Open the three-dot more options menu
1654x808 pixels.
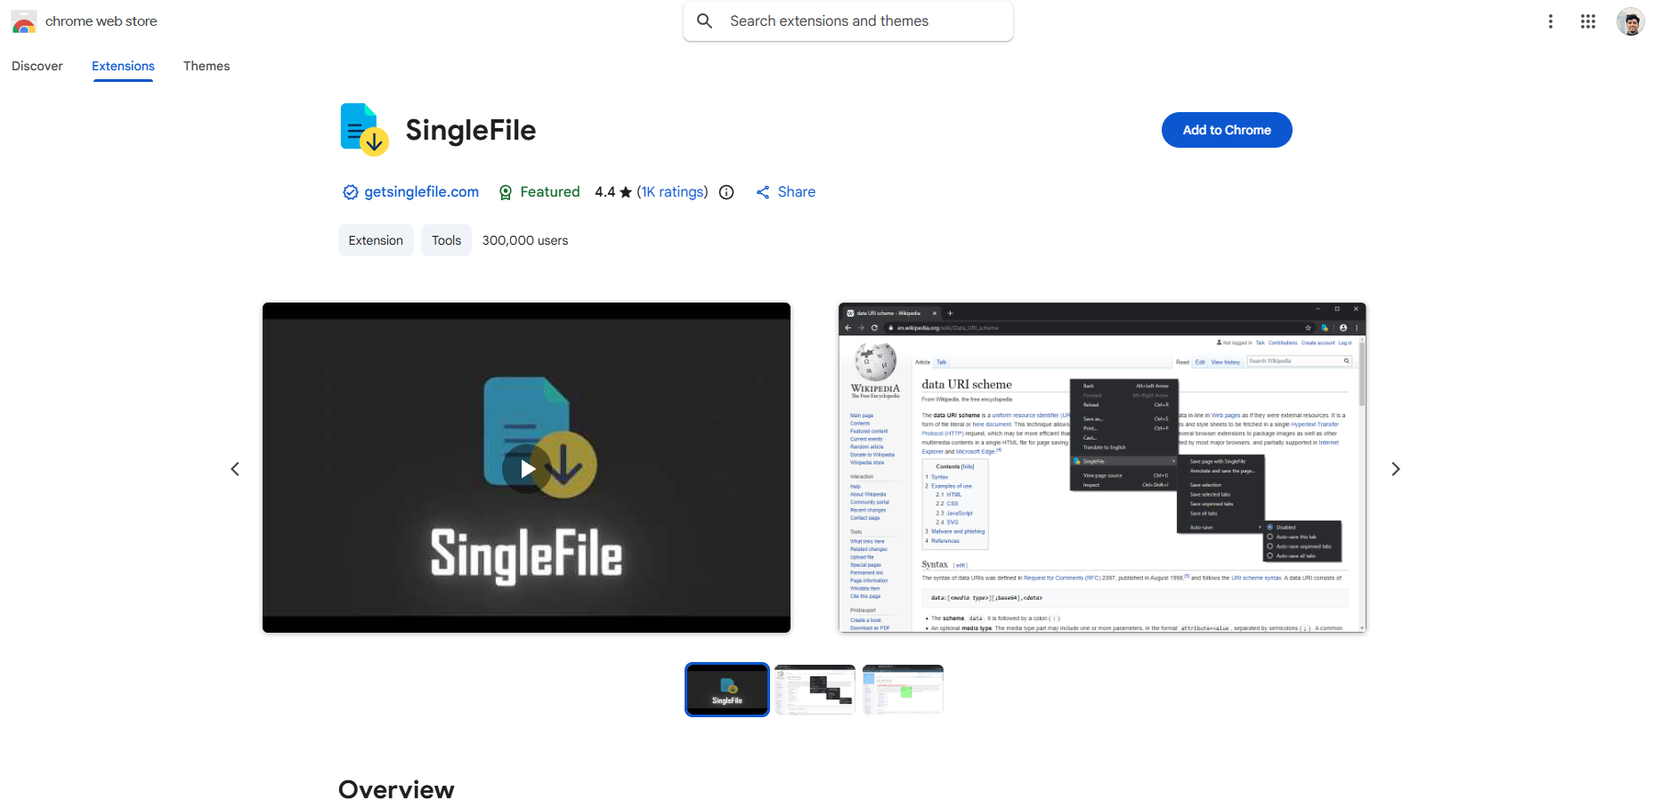click(1551, 20)
